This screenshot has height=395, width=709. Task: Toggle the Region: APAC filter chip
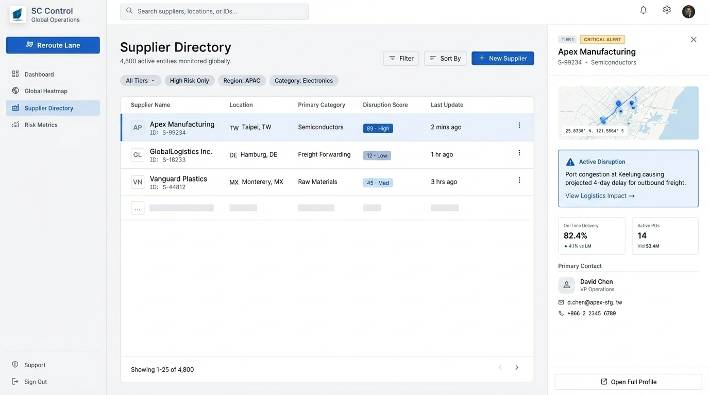[242, 81]
